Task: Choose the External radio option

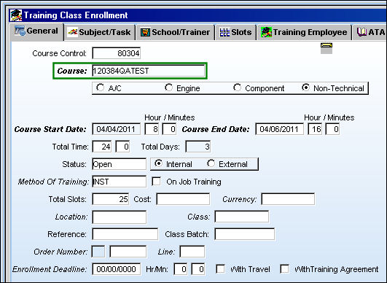Action: click(x=211, y=163)
